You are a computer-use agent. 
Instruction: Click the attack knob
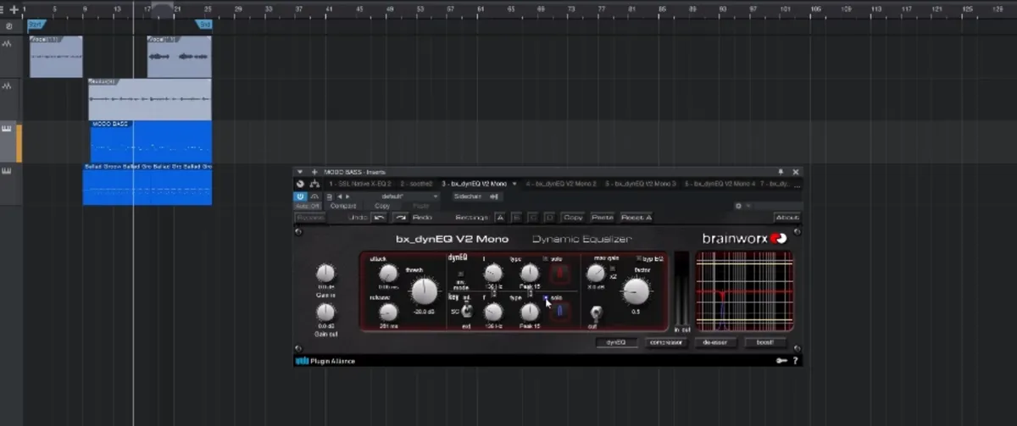click(388, 273)
